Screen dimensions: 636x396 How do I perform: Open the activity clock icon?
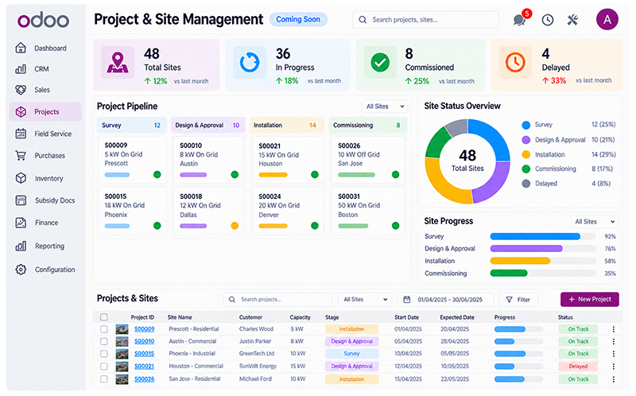(x=548, y=19)
